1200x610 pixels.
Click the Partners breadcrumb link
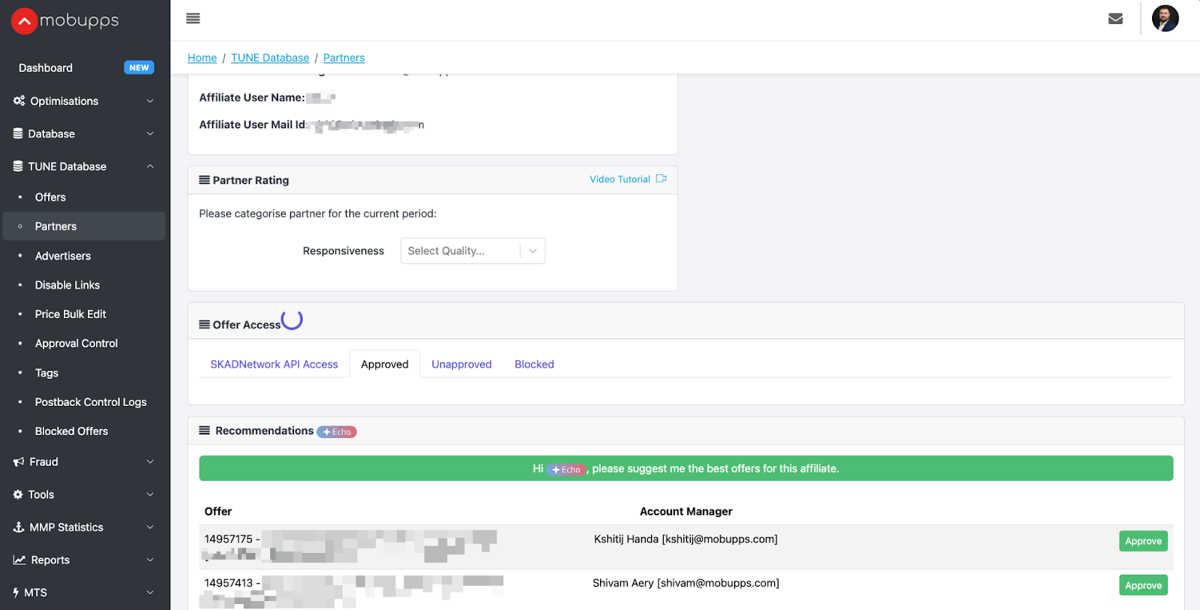tap(343, 58)
